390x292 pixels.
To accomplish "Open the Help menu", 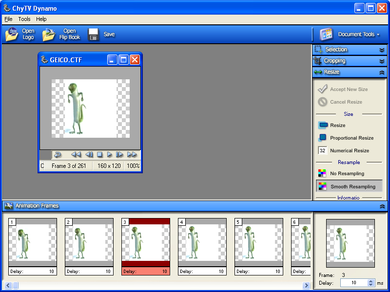I will pyautogui.click(x=41, y=19).
